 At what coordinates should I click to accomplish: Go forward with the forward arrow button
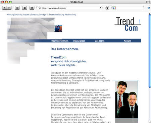9,8
